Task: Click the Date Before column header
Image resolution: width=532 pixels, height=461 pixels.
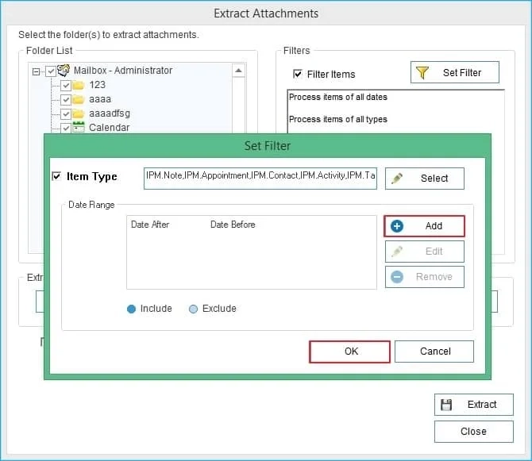Action: click(x=233, y=225)
